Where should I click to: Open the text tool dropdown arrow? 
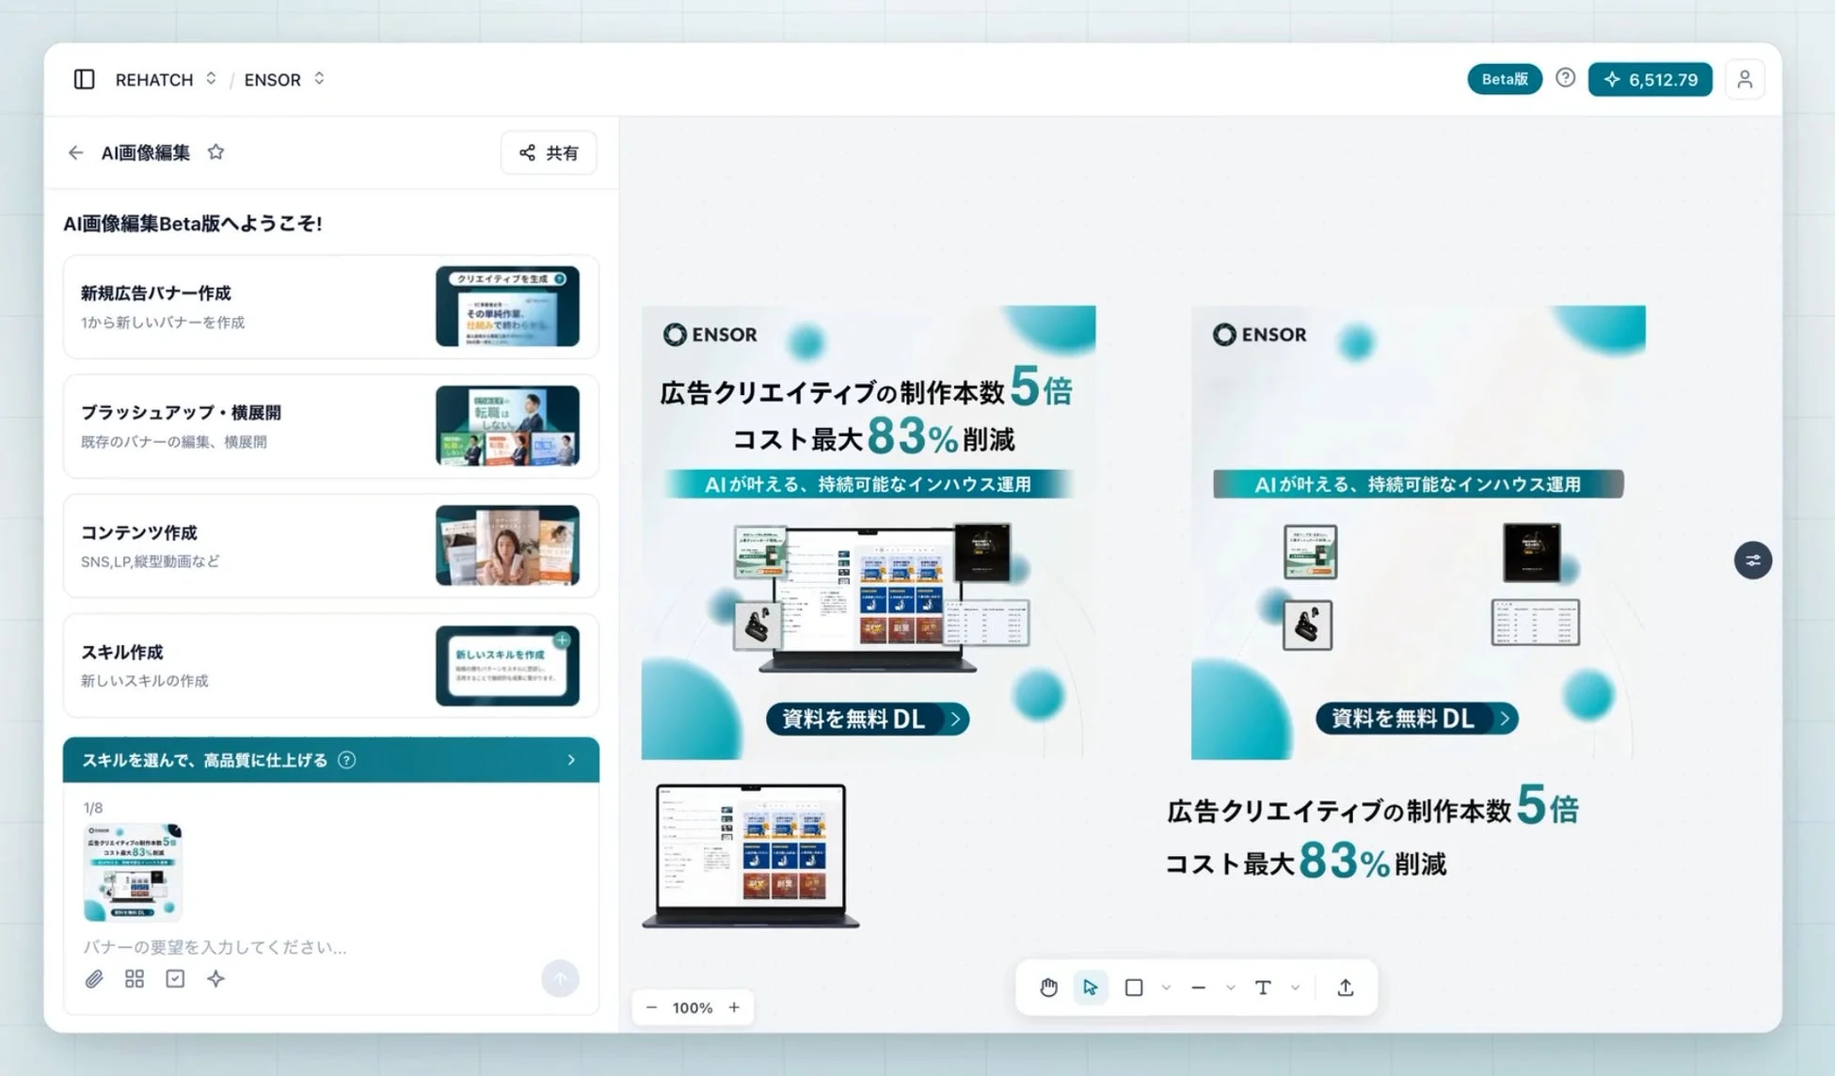[x=1295, y=988]
